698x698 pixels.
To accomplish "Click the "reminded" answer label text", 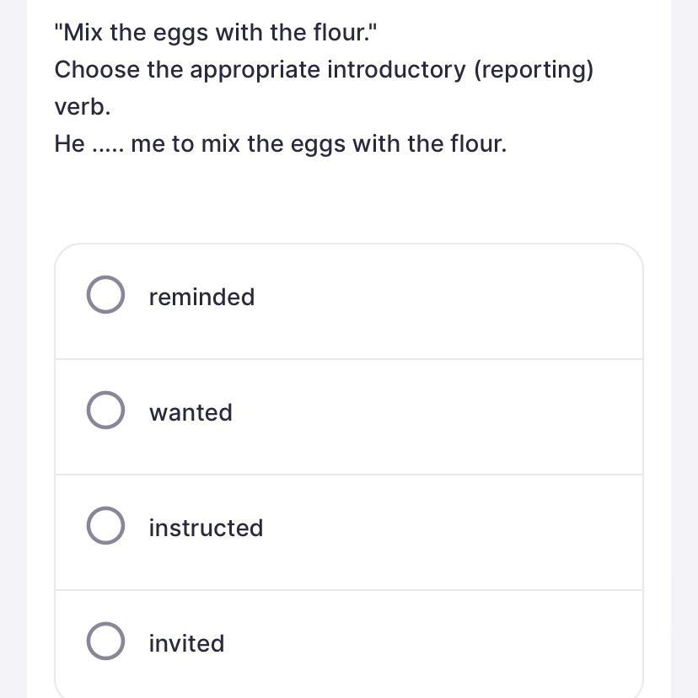I will click(201, 297).
